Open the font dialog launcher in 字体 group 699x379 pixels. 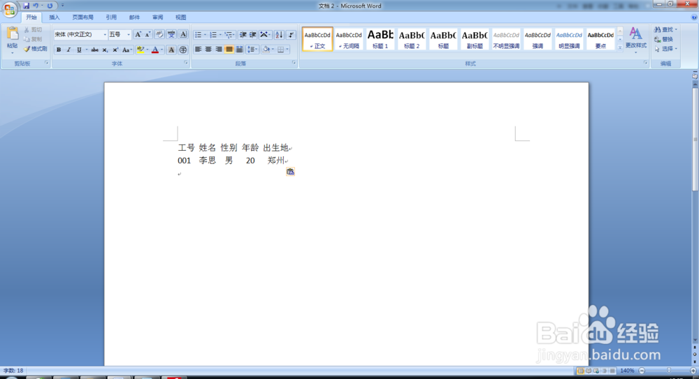[x=186, y=64]
